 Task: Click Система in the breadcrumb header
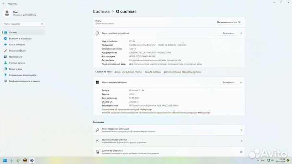click(x=101, y=12)
